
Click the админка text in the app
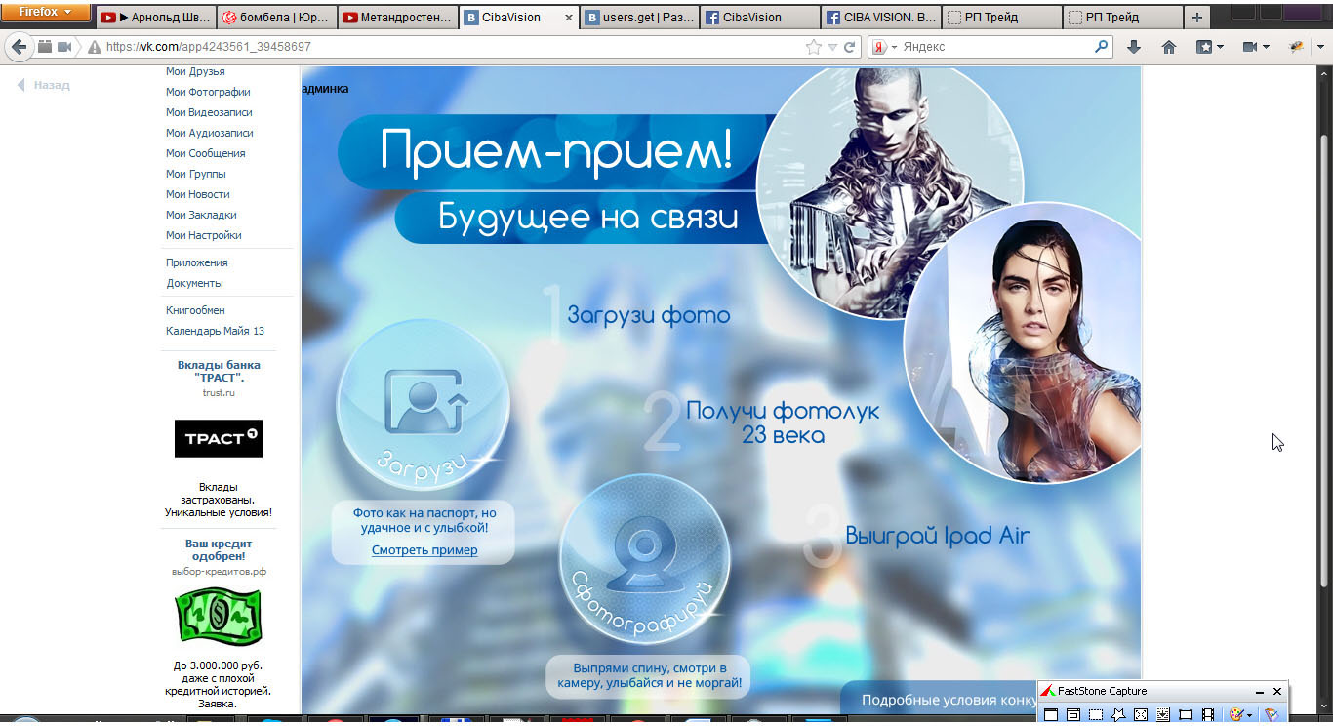pos(326,89)
